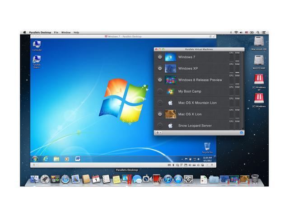This screenshot has width=289, height=217.
Task: Toggle power for Windows 8 Release Preview
Action: (x=160, y=80)
